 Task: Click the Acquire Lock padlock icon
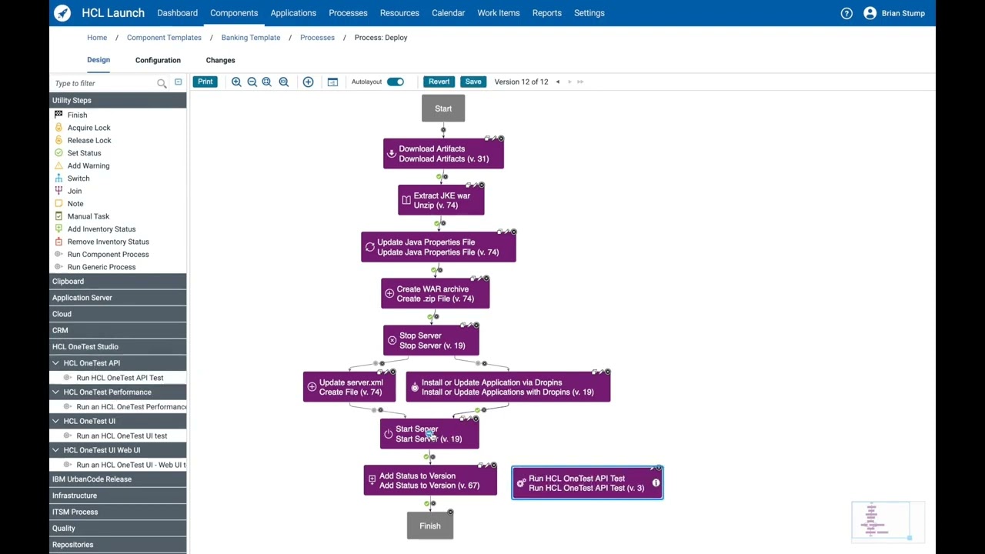[x=58, y=128]
